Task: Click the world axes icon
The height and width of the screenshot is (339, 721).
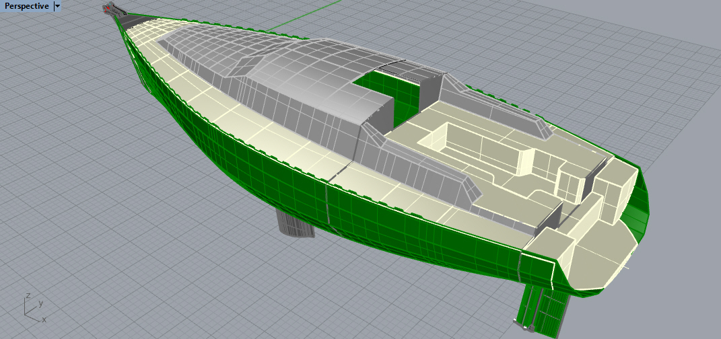Action: [32, 307]
